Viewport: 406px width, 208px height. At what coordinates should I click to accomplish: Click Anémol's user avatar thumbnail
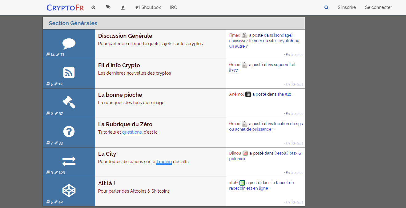coord(248,94)
